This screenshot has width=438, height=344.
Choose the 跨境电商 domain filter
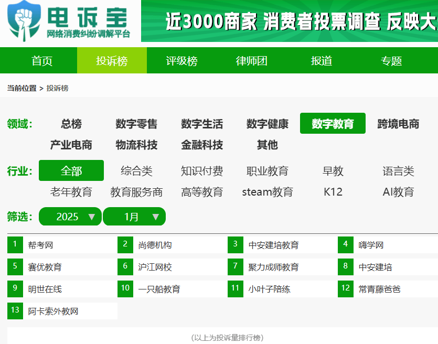click(398, 124)
